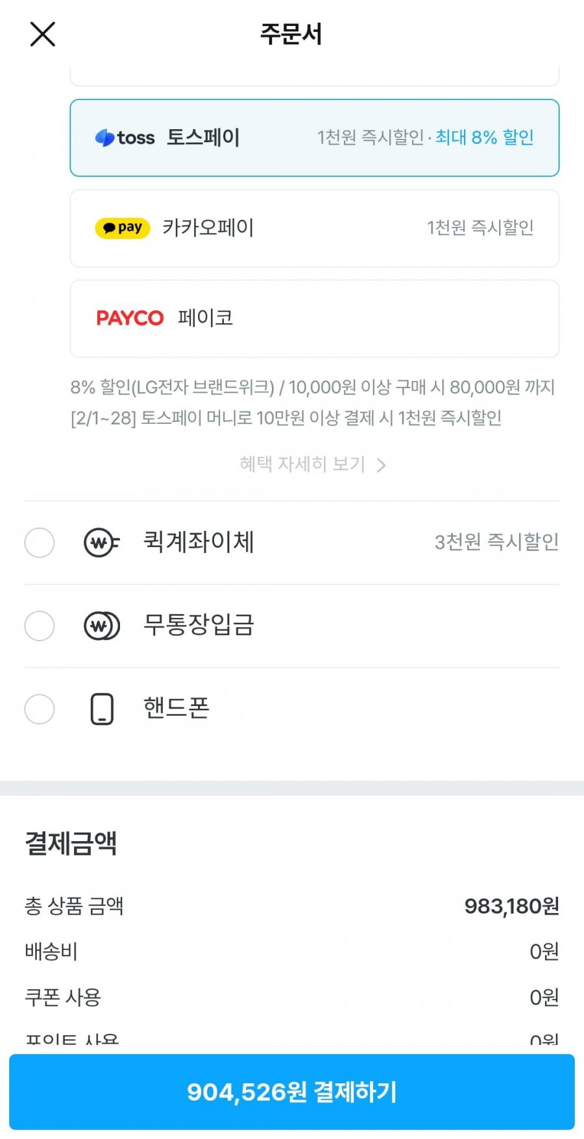Click the KakaoPay yellow pay logo
Screen dimensions: 584x1139
coord(123,228)
